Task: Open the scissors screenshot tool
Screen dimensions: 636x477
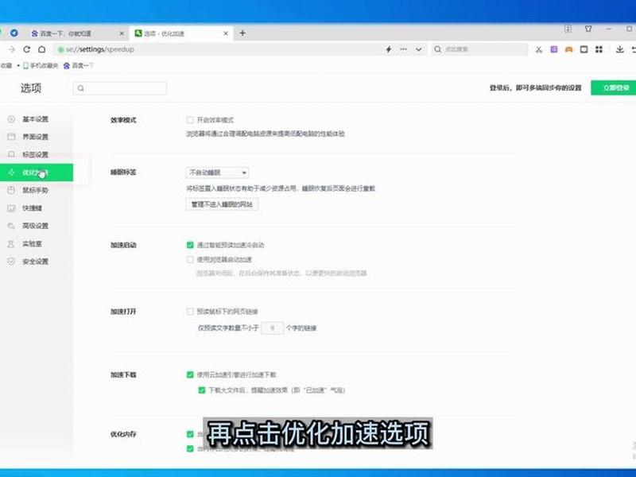Action: pos(539,49)
